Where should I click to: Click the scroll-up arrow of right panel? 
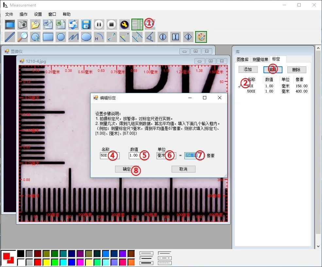pyautogui.click(x=318, y=48)
